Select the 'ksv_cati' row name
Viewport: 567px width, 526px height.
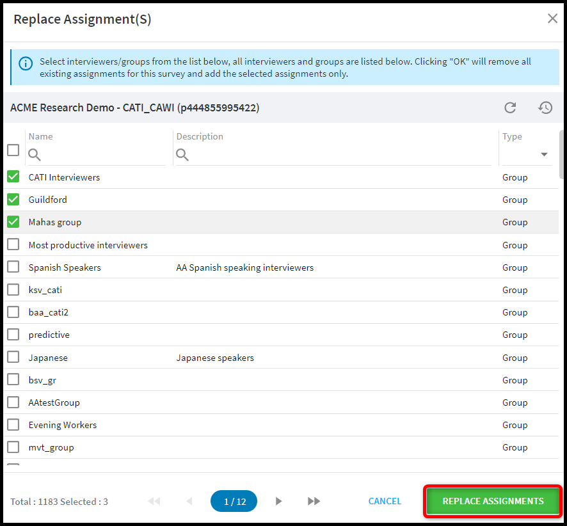pyautogui.click(x=45, y=290)
